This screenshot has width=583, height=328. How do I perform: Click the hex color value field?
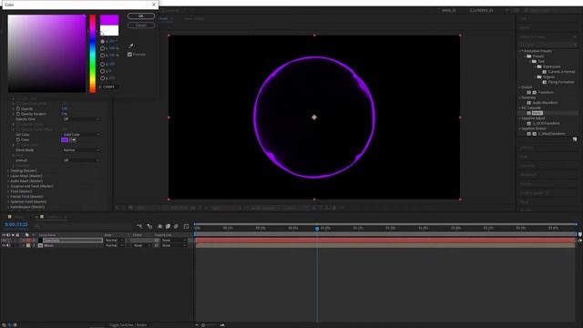click(x=110, y=87)
